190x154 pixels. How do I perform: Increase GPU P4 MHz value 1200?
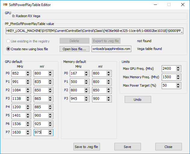point(28,106)
